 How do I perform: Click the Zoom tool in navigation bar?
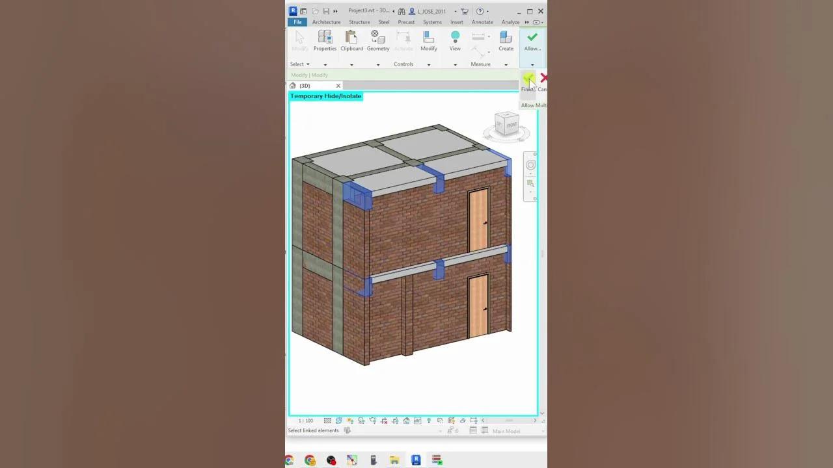[530, 183]
